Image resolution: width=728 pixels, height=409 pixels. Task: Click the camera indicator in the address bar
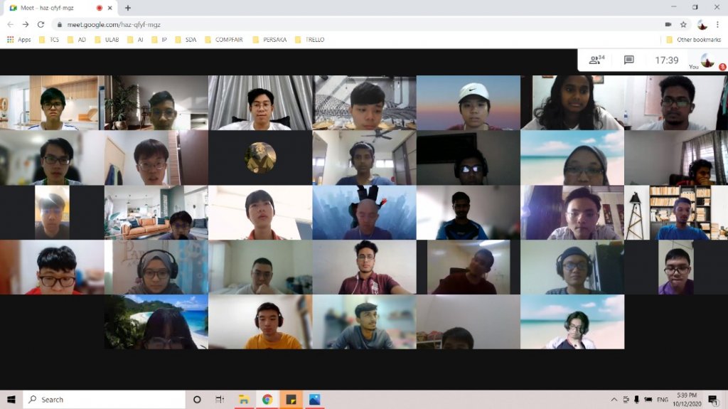click(668, 24)
